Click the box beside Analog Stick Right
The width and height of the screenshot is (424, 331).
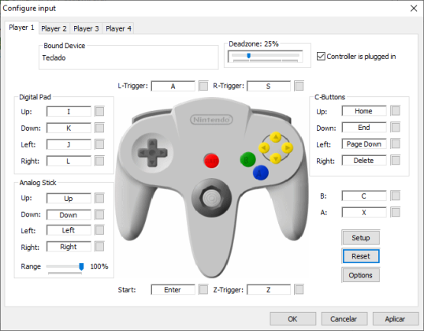pos(99,247)
